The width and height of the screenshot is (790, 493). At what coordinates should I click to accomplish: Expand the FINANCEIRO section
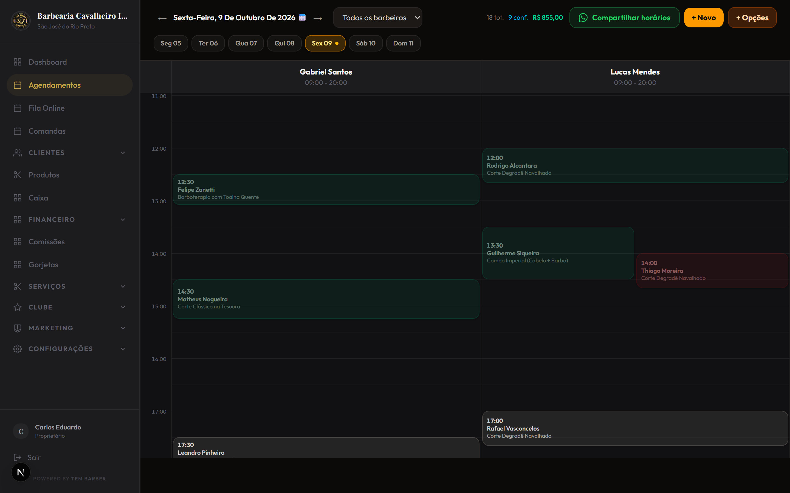click(69, 219)
